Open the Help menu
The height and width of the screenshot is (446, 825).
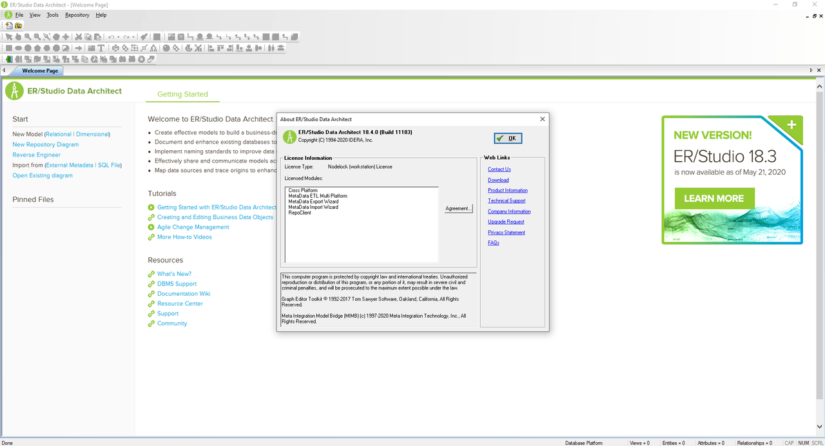(x=101, y=15)
